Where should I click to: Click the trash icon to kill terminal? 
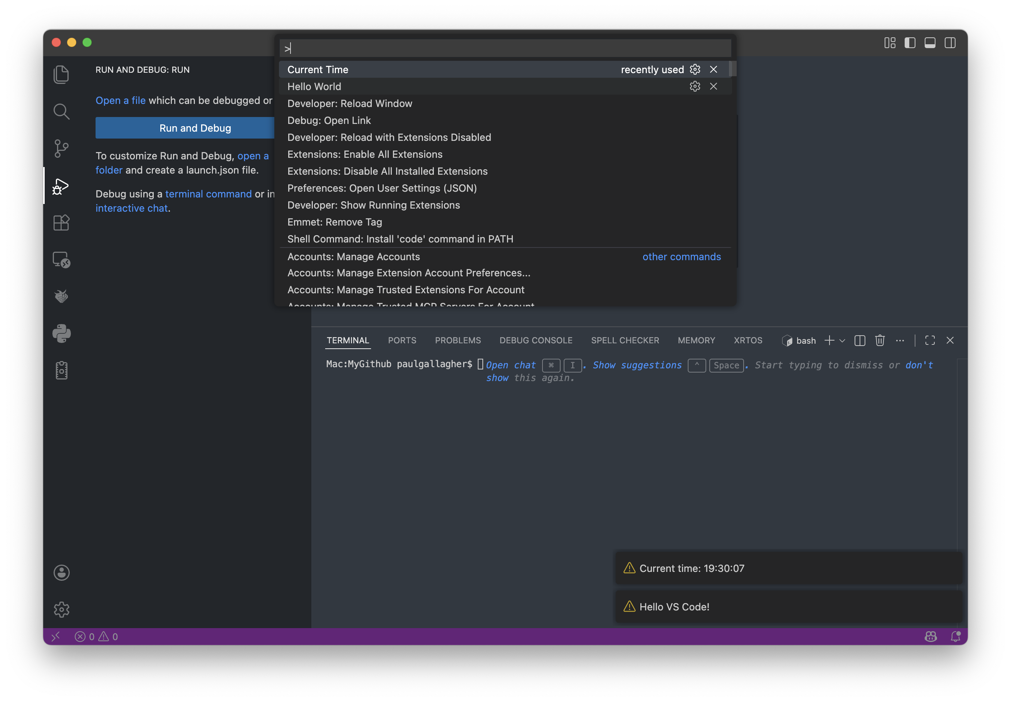point(879,341)
